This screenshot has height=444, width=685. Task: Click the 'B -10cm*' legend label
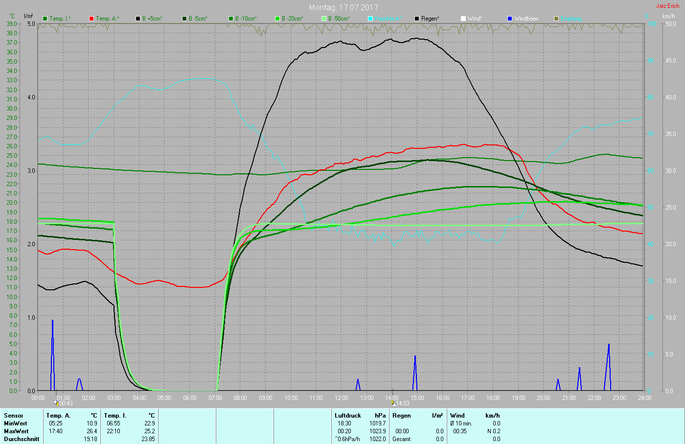[246, 19]
